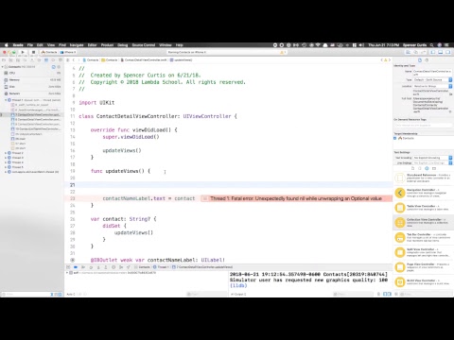Toggle the navigator panel visibility
The image size is (454, 340).
pos(433,52)
